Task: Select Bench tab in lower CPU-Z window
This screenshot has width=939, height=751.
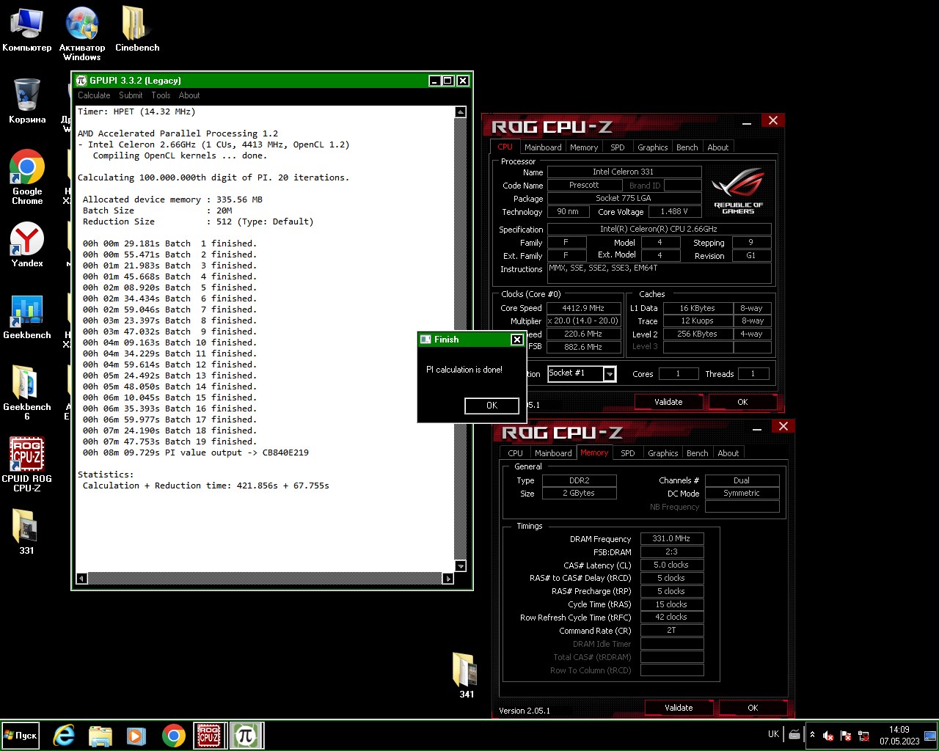Action: pyautogui.click(x=698, y=453)
